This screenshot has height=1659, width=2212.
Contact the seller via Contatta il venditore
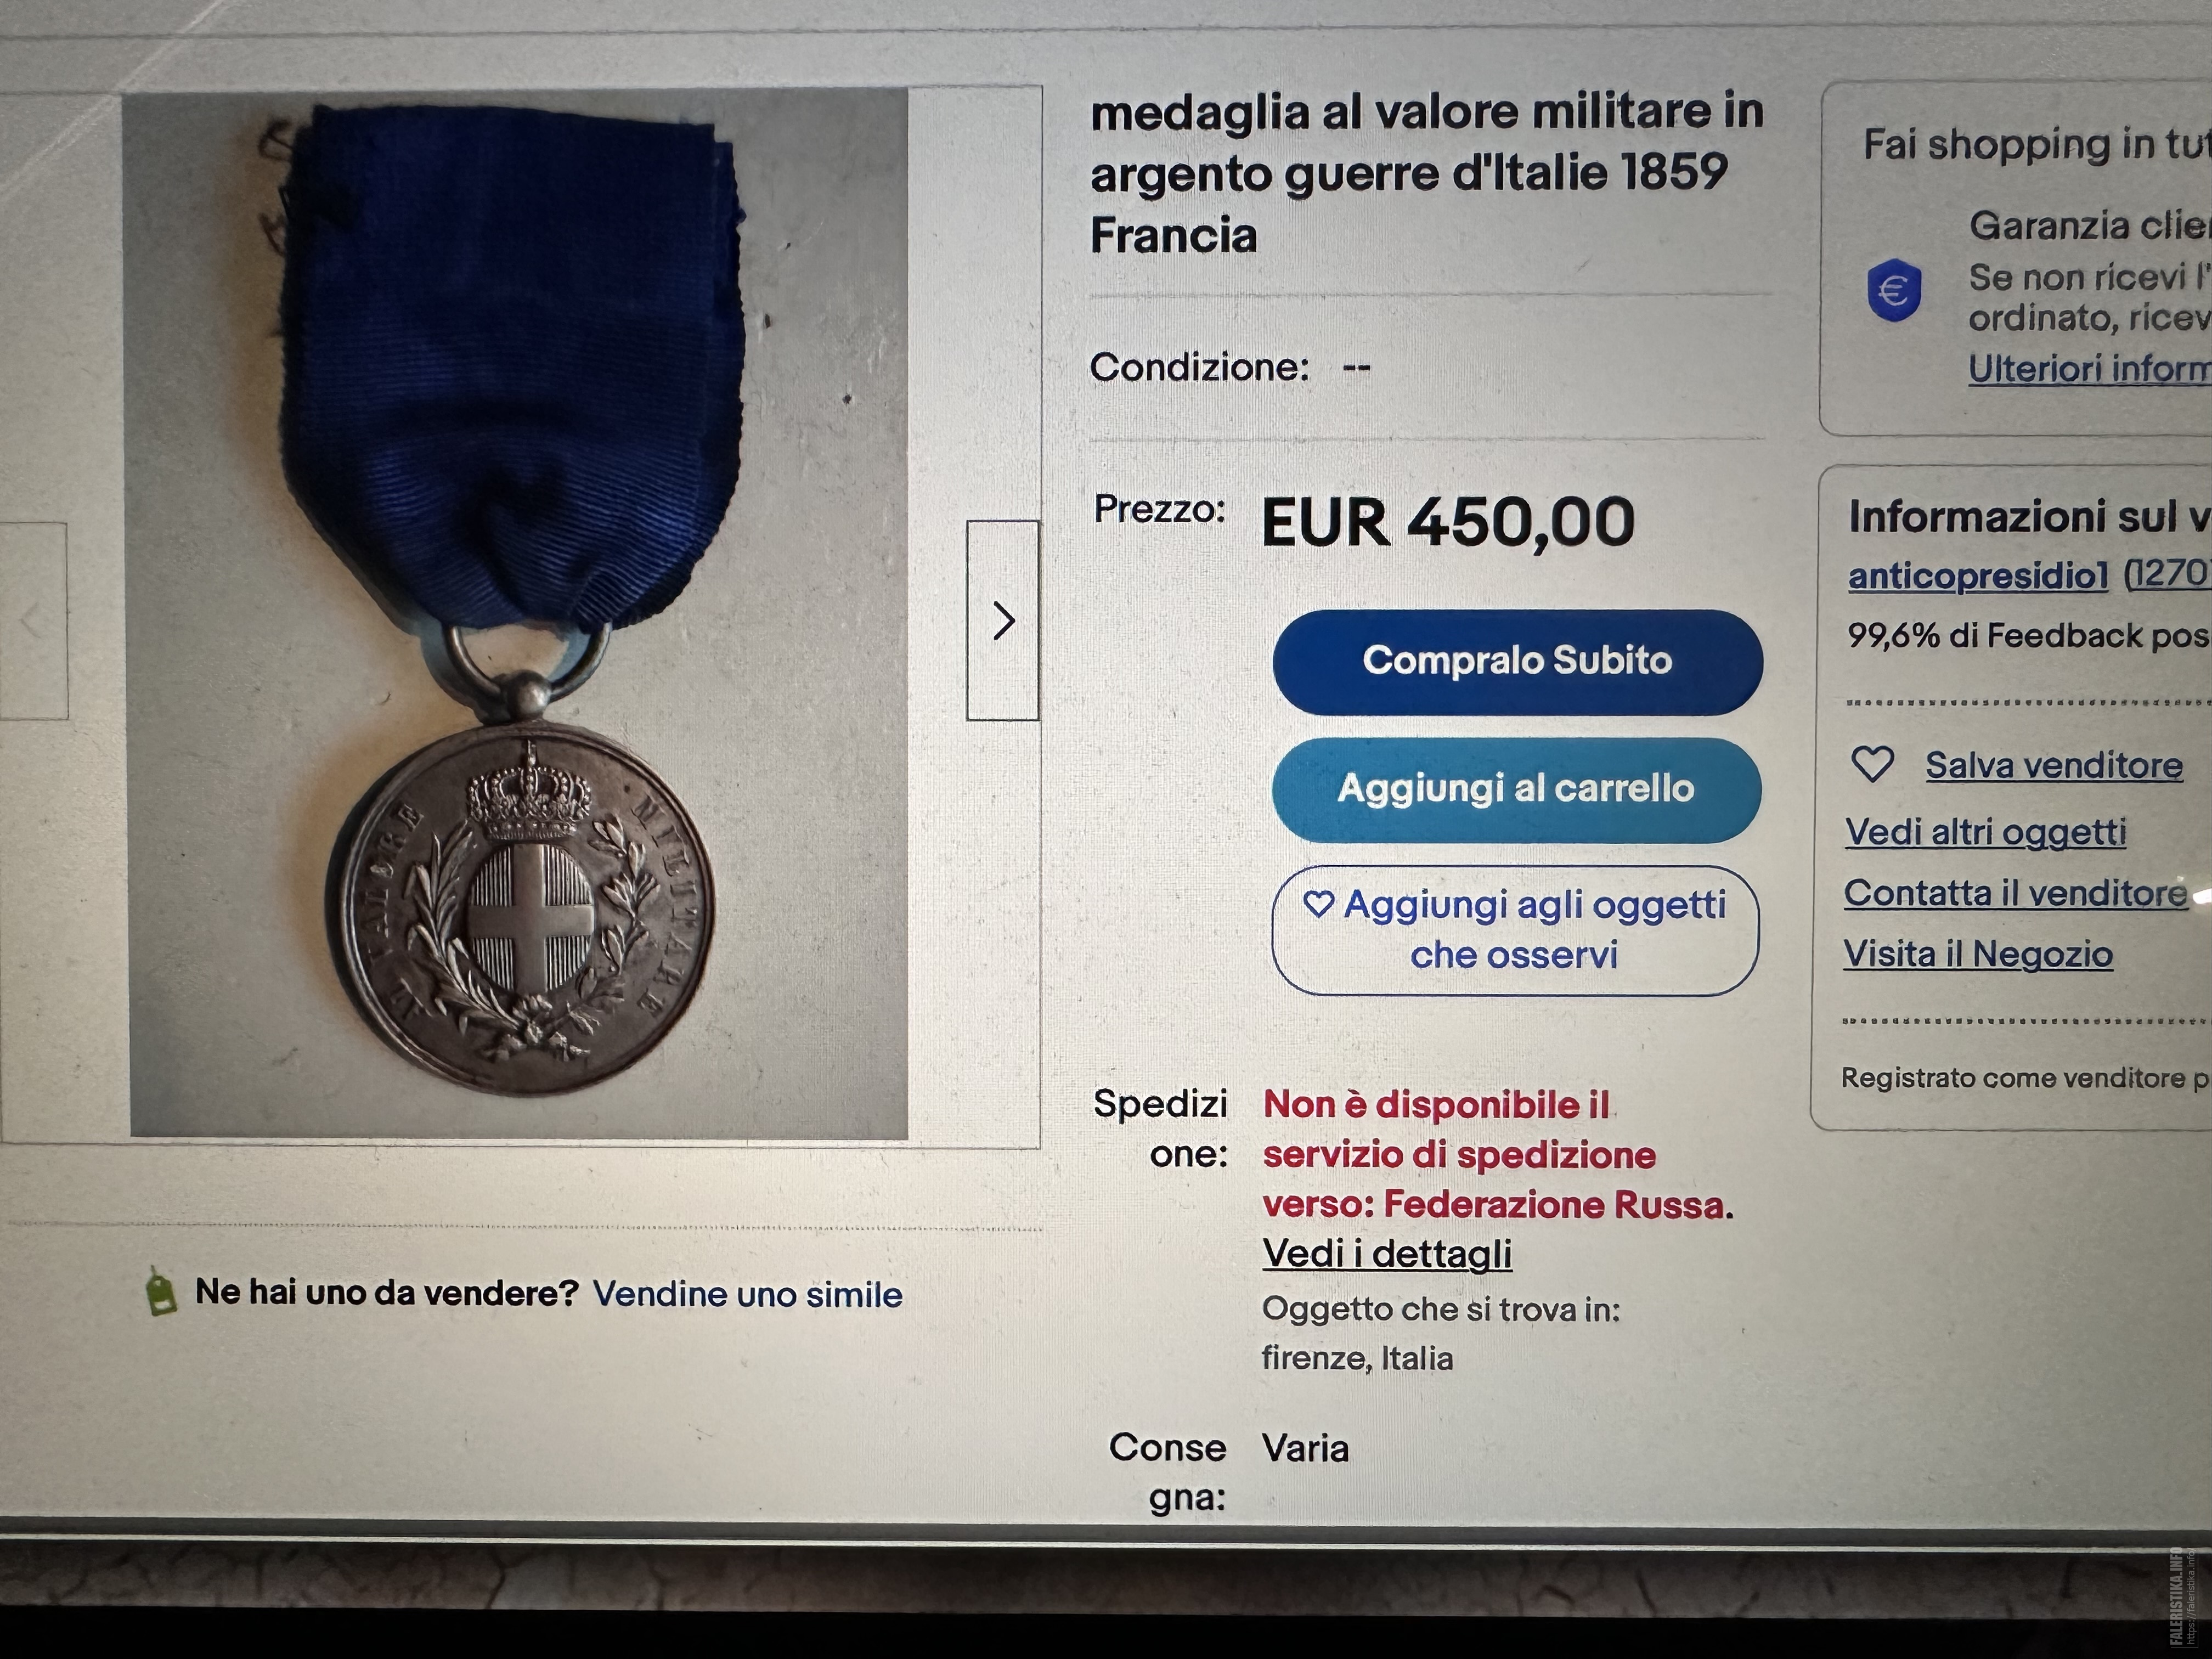[x=2016, y=893]
